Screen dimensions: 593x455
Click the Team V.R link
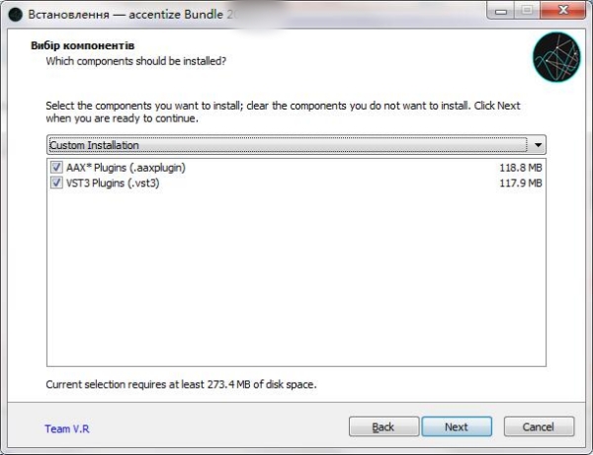tap(67, 429)
